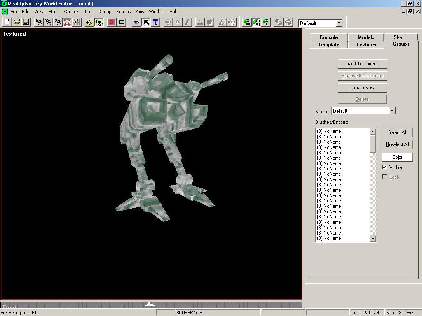The width and height of the screenshot is (422, 316).
Task: Save the level with the floppy icon
Action: coord(26,22)
